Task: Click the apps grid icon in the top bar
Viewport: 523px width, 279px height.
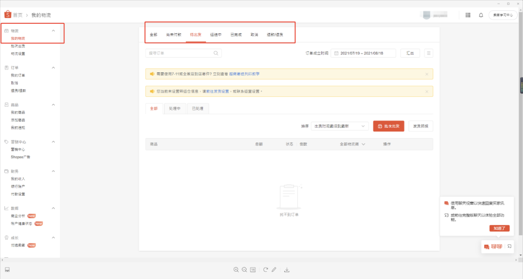Action: pos(468,15)
